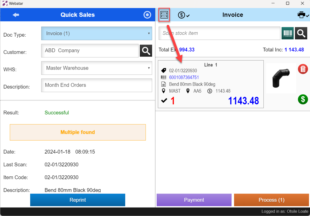Viewport: 310px width, 216px height.
Task: Open the WHS Master Warehouse dropdown
Action: [x=97, y=68]
